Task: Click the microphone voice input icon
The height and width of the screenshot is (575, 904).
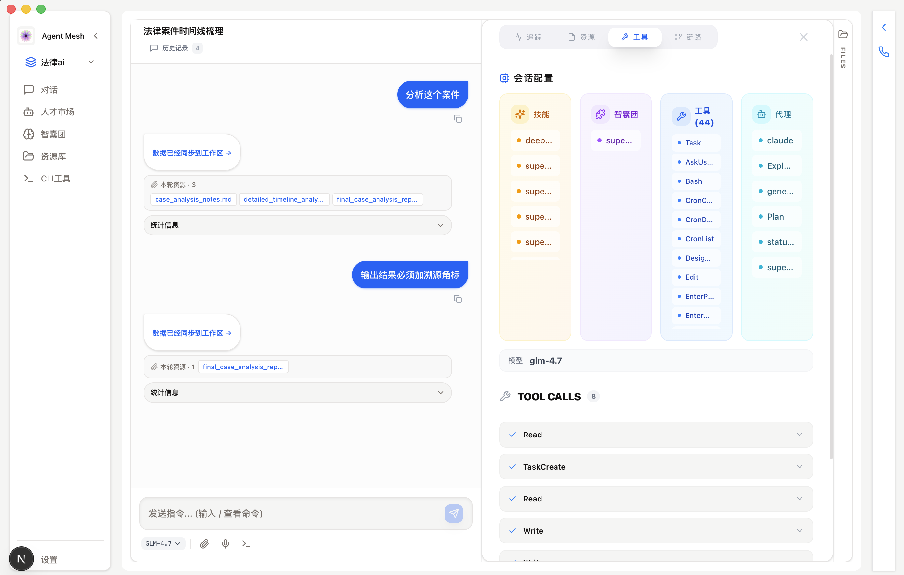Action: coord(225,543)
